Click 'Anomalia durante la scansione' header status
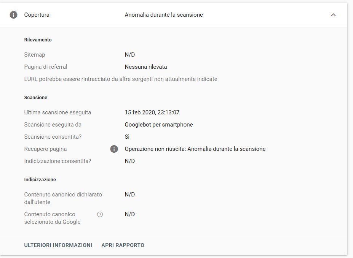Image resolution: width=353 pixels, height=258 pixels. pos(164,15)
